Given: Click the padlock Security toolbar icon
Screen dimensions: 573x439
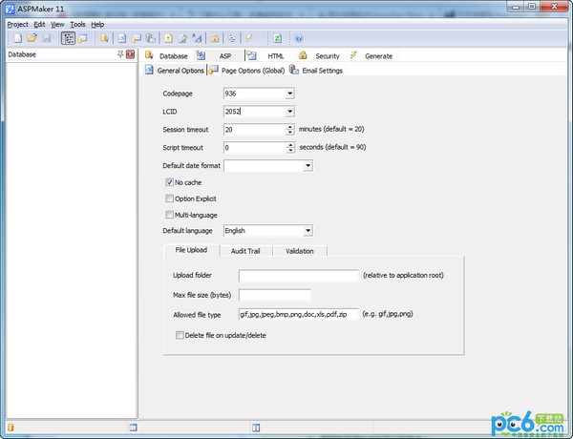Looking at the screenshot, I should click(x=215, y=38).
